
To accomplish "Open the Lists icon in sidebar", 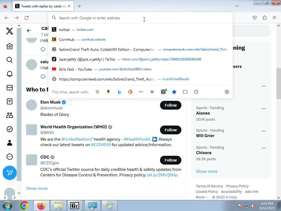I will [x=10, y=101].
